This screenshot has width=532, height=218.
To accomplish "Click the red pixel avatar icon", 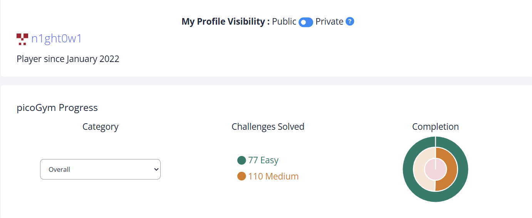I will (x=22, y=39).
